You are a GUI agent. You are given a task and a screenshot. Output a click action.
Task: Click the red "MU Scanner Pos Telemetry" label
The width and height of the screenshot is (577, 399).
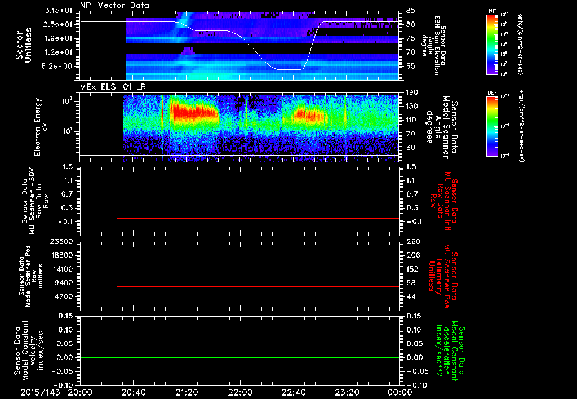point(443,276)
